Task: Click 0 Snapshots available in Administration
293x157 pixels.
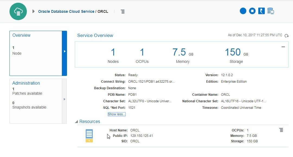Action: (x=29, y=105)
